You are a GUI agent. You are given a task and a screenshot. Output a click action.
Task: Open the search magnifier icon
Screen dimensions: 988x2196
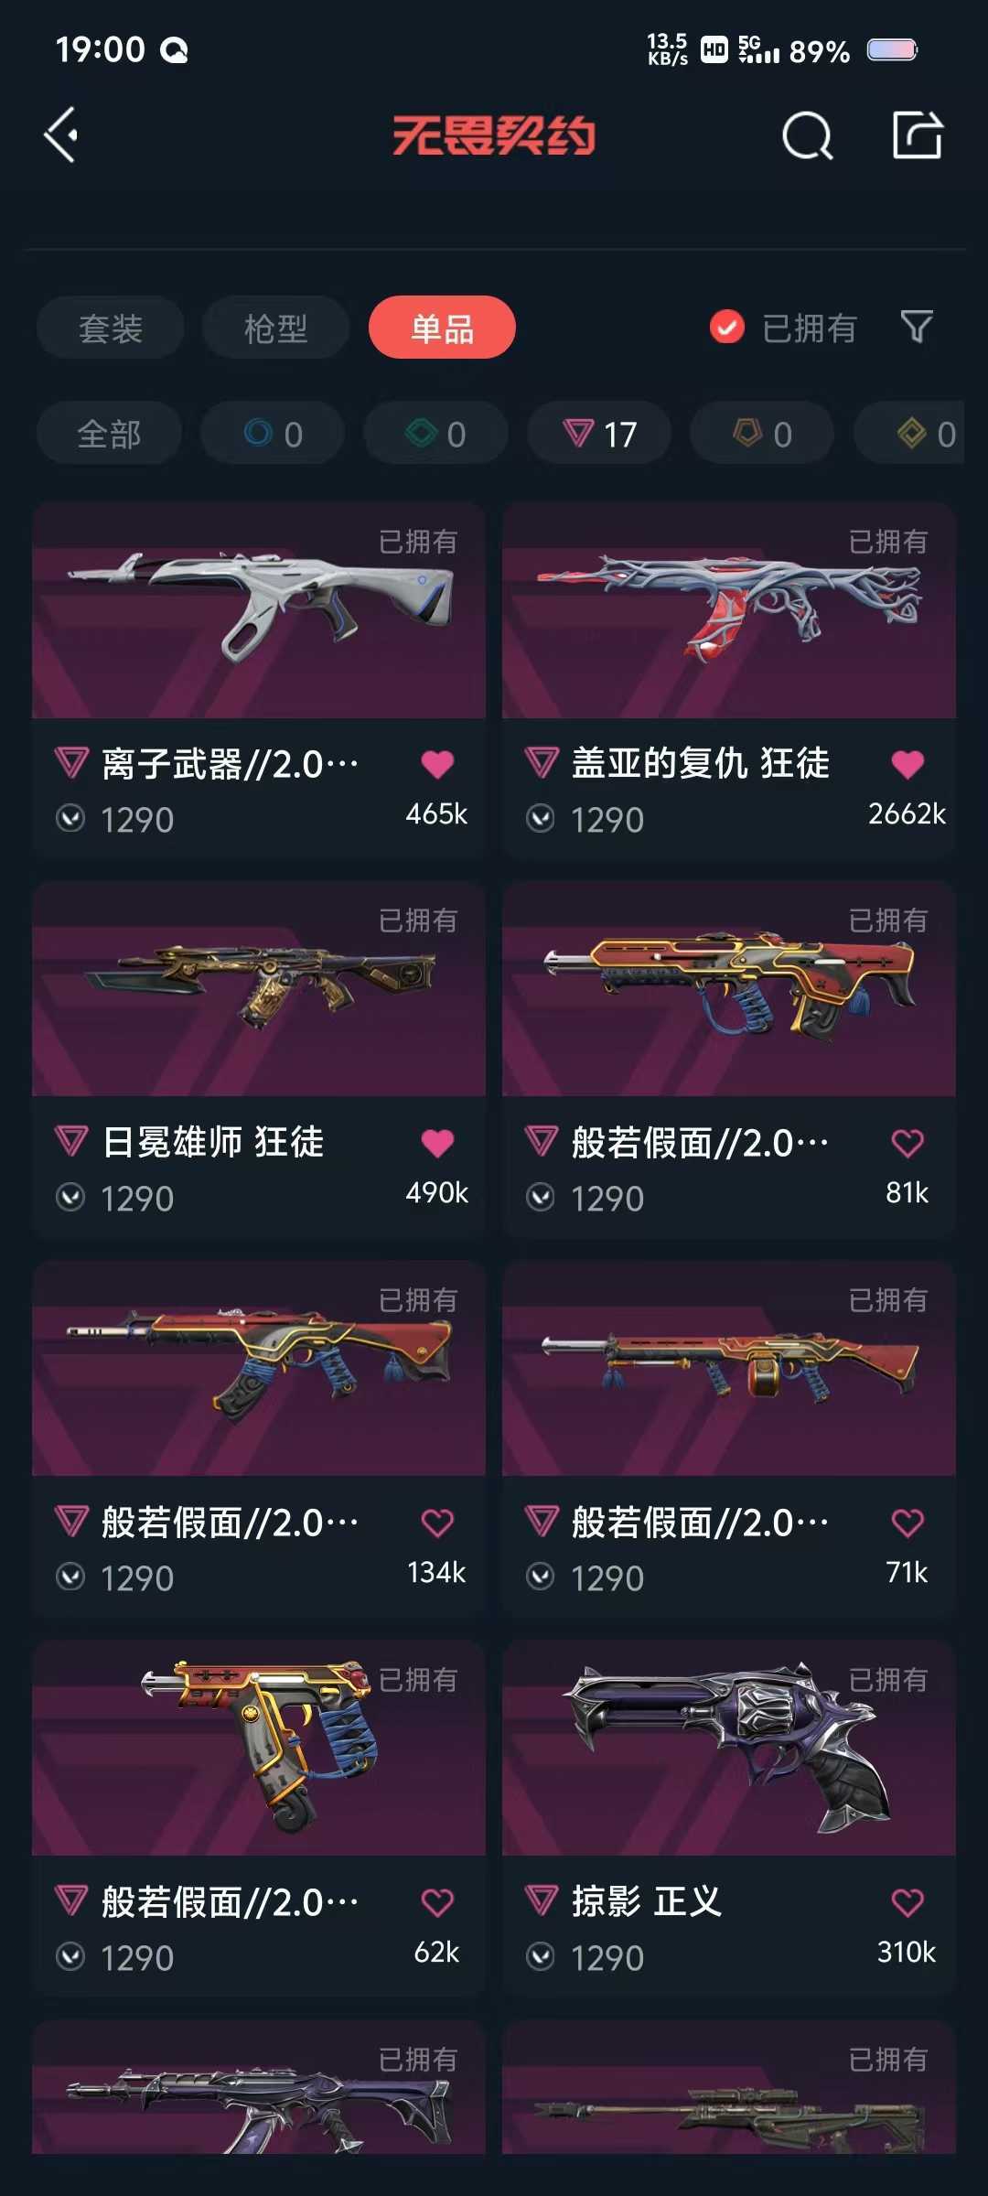pos(808,136)
